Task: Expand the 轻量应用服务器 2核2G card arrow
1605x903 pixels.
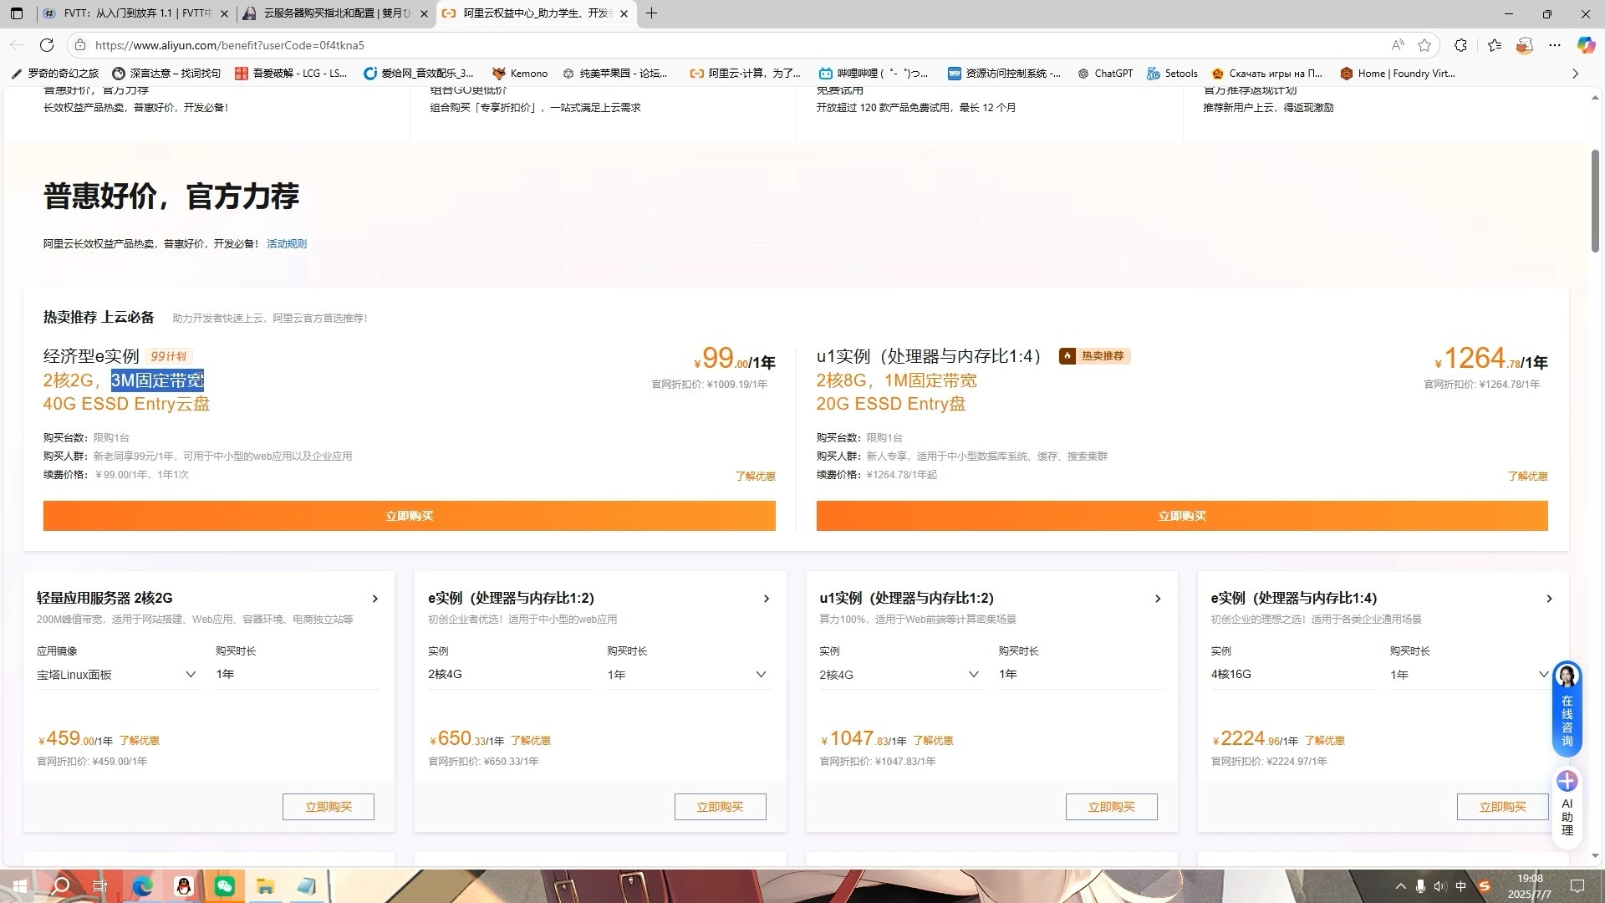Action: click(375, 599)
